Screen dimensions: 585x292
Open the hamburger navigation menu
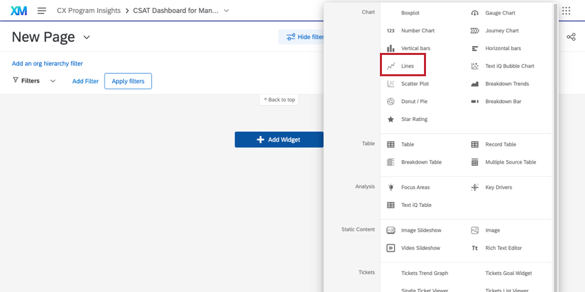coord(42,11)
